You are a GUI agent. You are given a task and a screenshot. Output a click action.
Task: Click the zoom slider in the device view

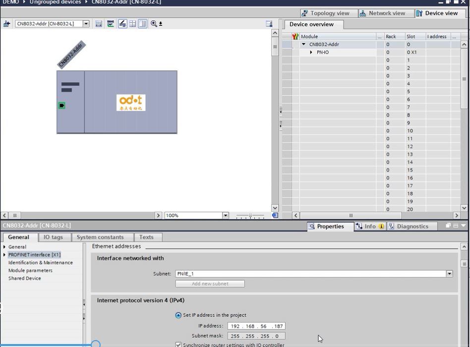coord(250,216)
